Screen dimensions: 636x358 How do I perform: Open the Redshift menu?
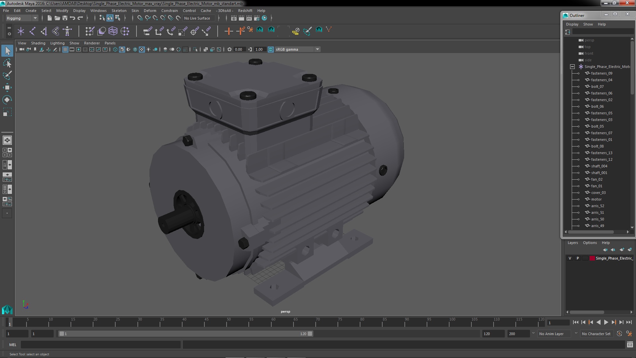click(245, 11)
